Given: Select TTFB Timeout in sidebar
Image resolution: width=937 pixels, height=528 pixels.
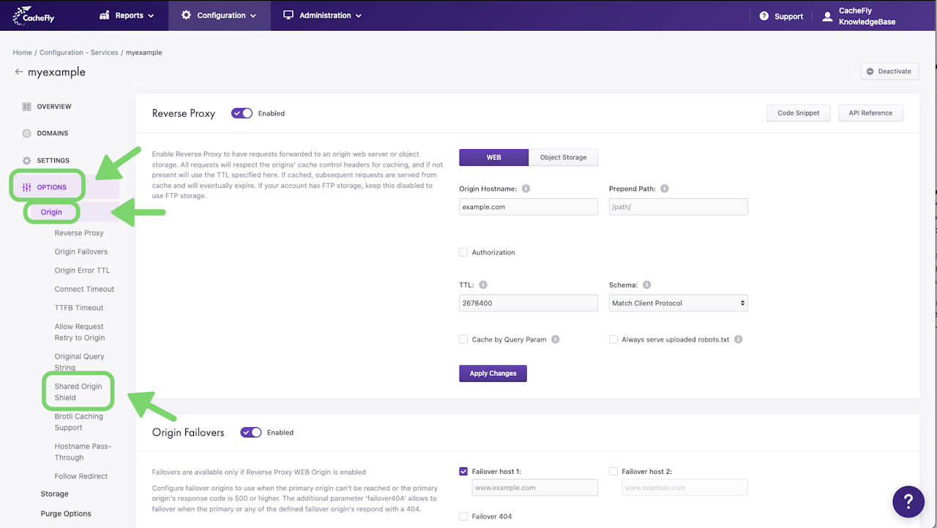Looking at the screenshot, I should point(79,308).
